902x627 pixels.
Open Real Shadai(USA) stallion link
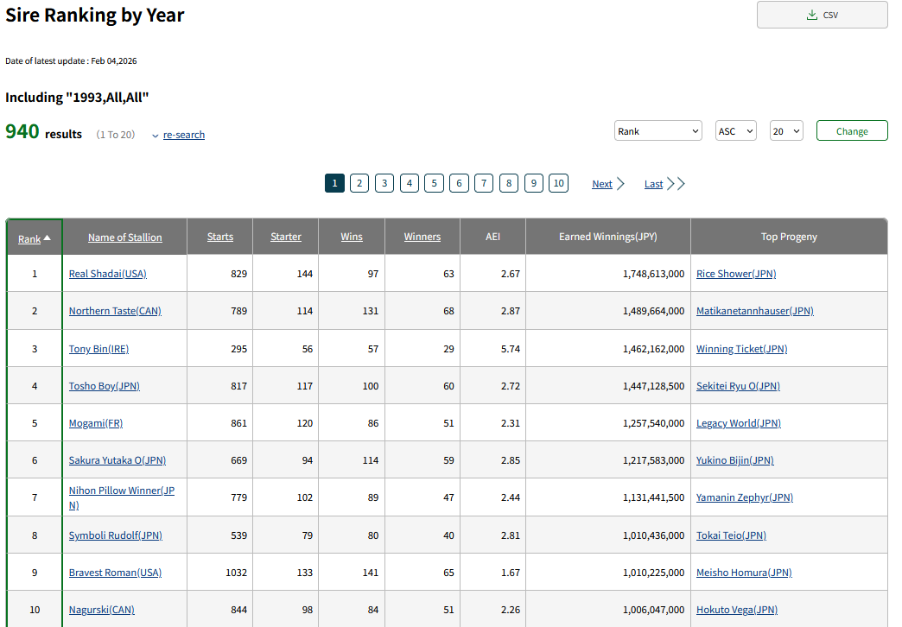[108, 274]
